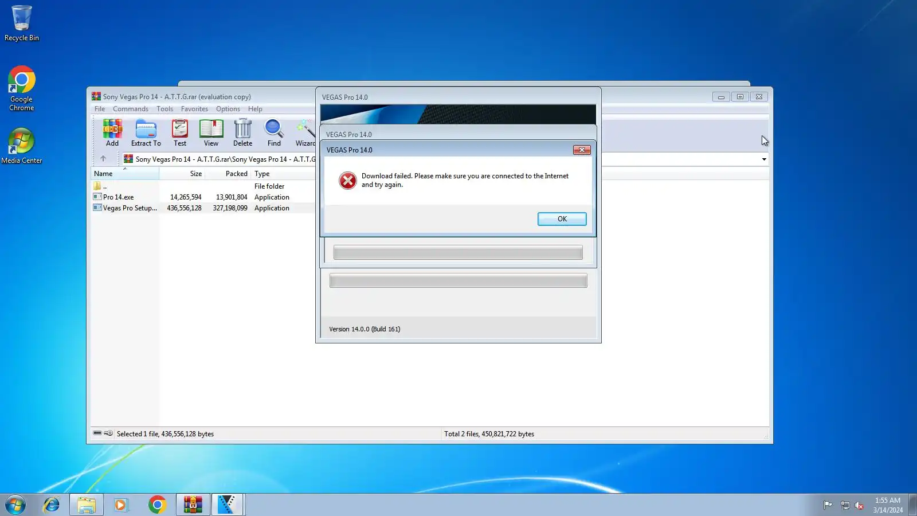The height and width of the screenshot is (516, 917).
Task: Click the clock showing 1:55 AM
Action: [x=888, y=505]
